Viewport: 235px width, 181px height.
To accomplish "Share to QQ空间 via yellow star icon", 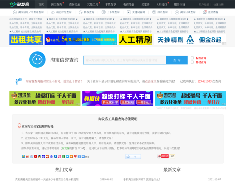I will [x=23, y=156].
